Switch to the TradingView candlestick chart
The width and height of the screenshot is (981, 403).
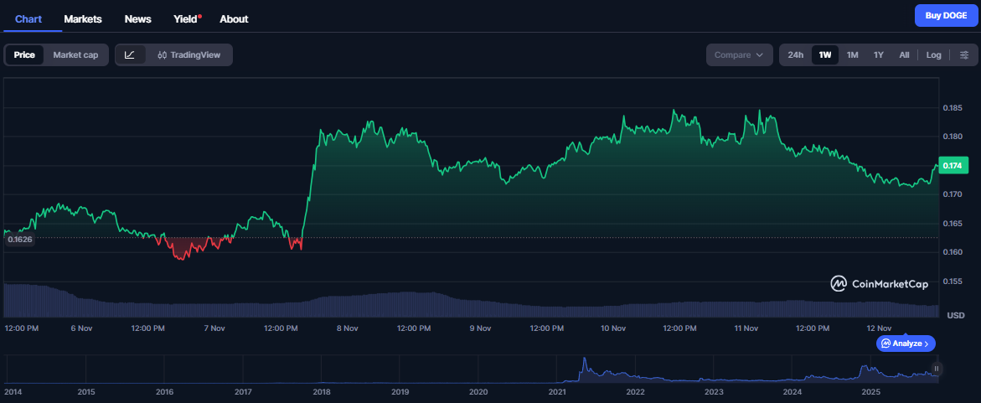(x=188, y=55)
